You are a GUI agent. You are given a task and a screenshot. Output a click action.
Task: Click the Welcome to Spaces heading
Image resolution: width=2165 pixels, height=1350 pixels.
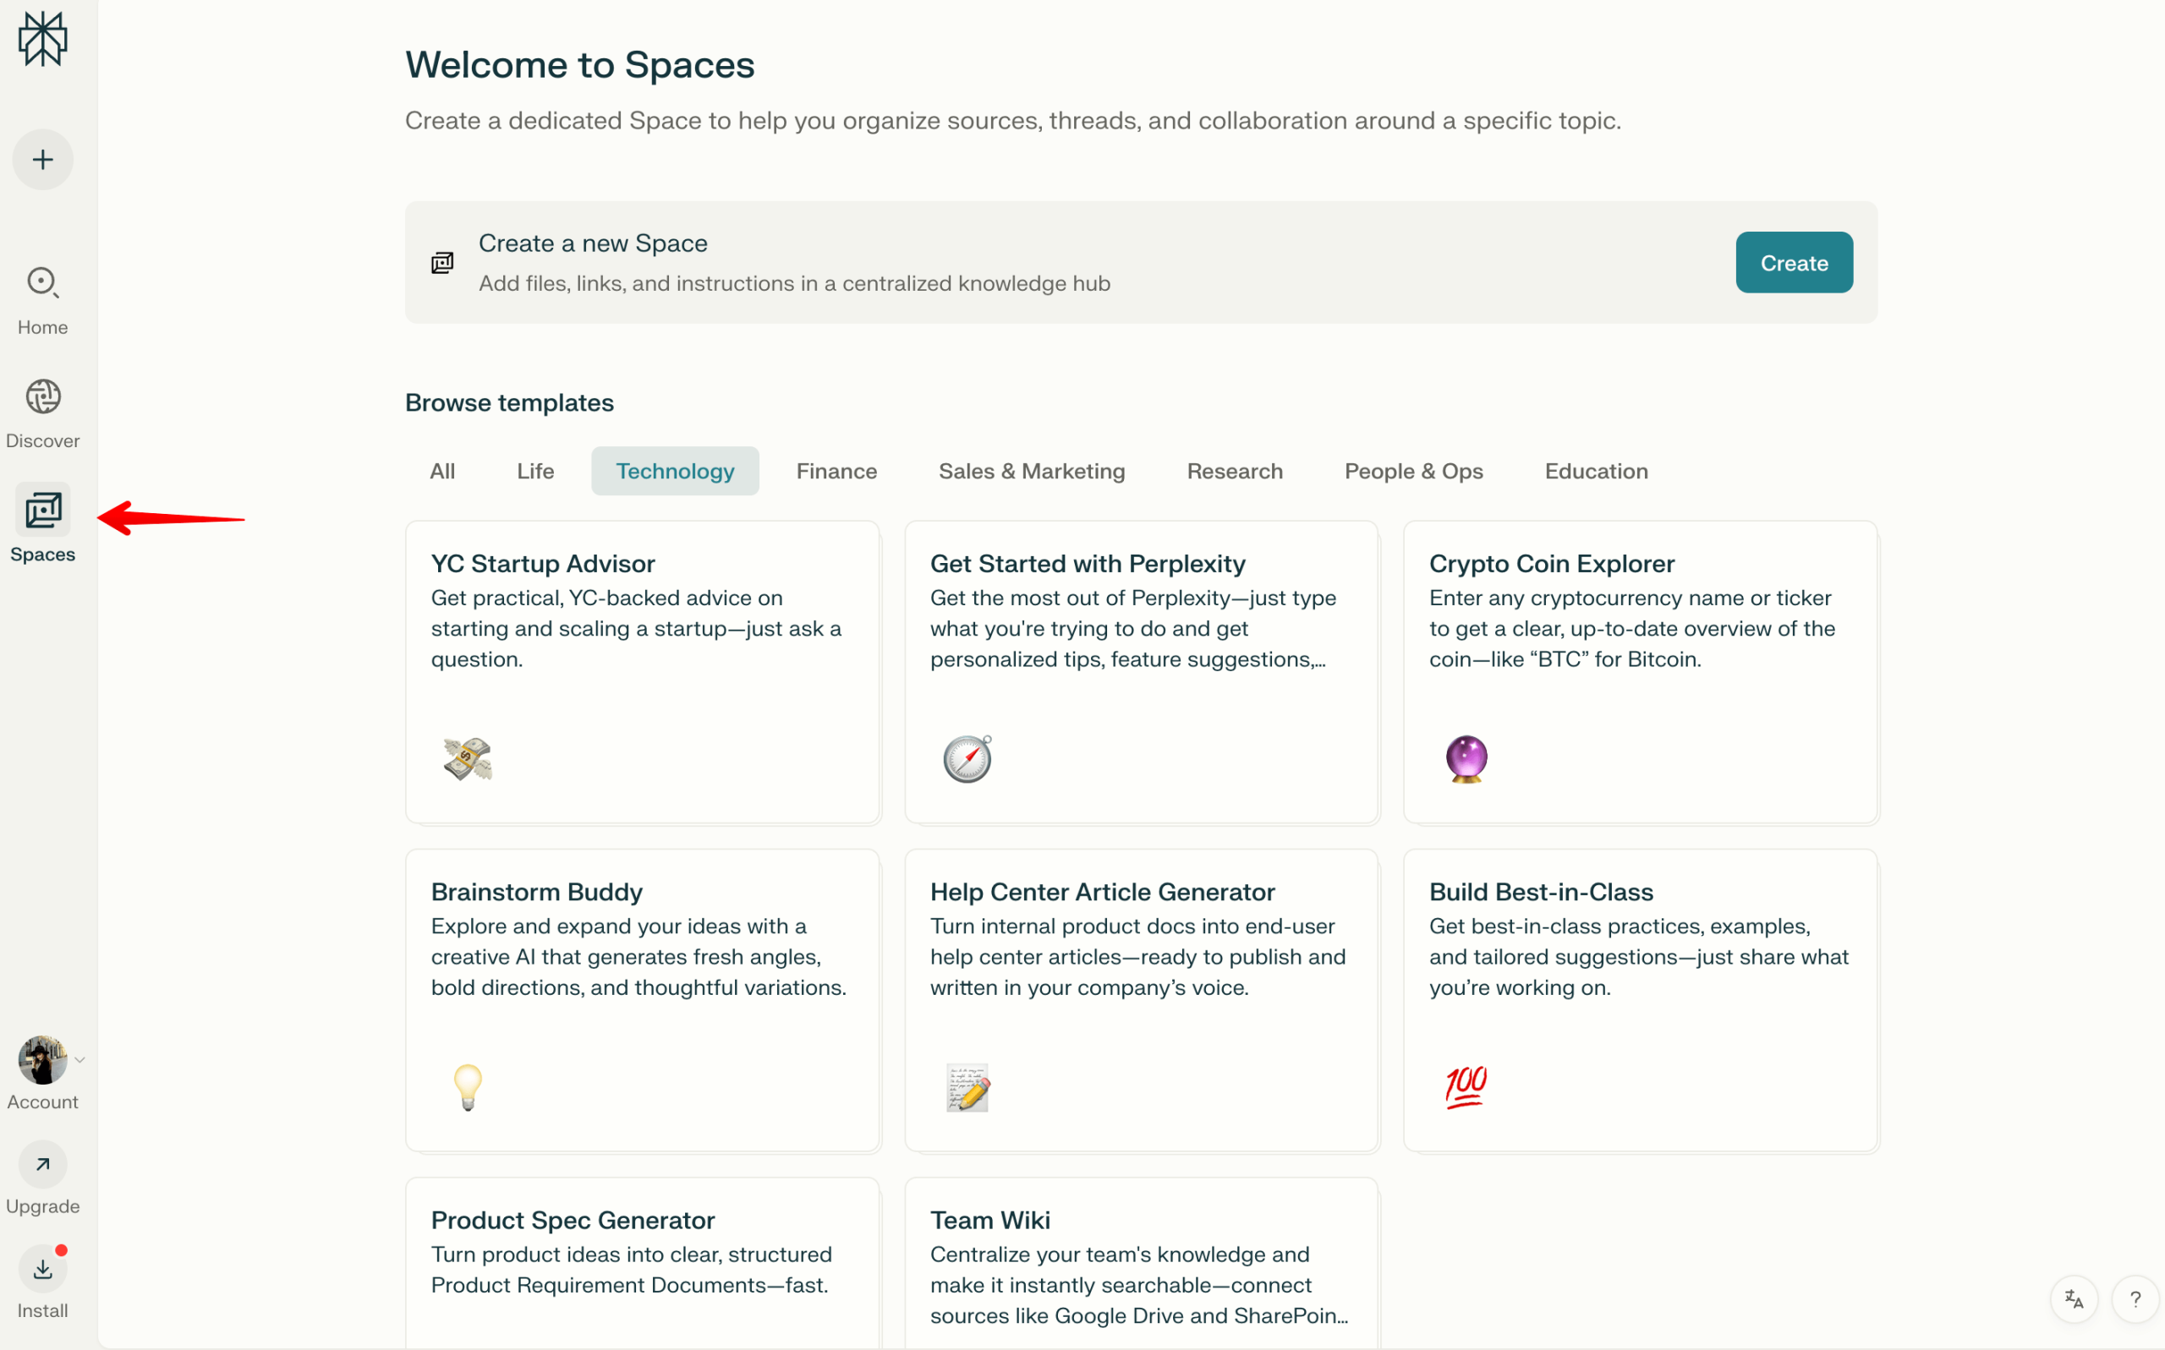(579, 64)
